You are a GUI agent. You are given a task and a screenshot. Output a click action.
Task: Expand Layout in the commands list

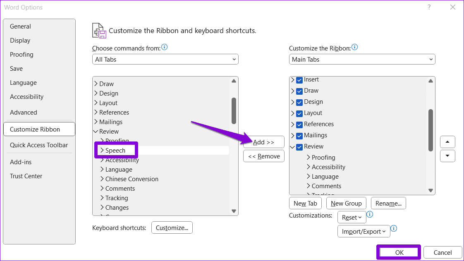click(96, 103)
